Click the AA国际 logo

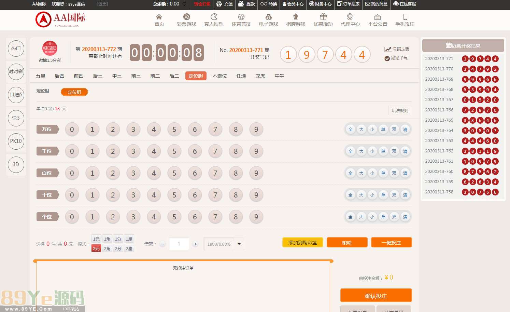click(60, 19)
